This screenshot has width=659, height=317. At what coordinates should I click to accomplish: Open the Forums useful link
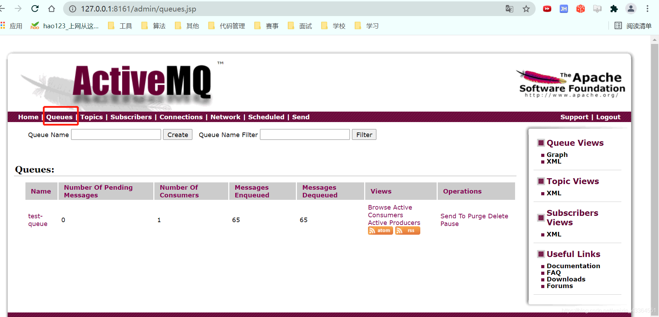(x=560, y=286)
